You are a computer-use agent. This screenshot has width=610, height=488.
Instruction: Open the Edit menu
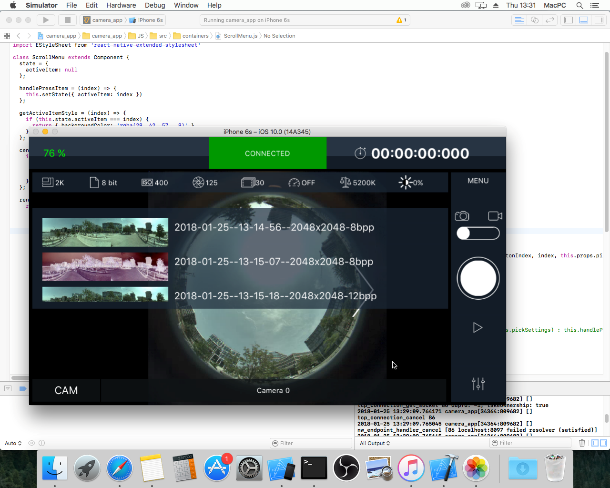(x=91, y=5)
